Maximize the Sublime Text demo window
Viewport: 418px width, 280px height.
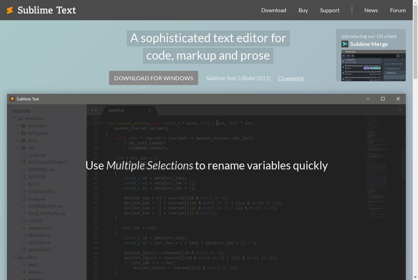click(383, 99)
